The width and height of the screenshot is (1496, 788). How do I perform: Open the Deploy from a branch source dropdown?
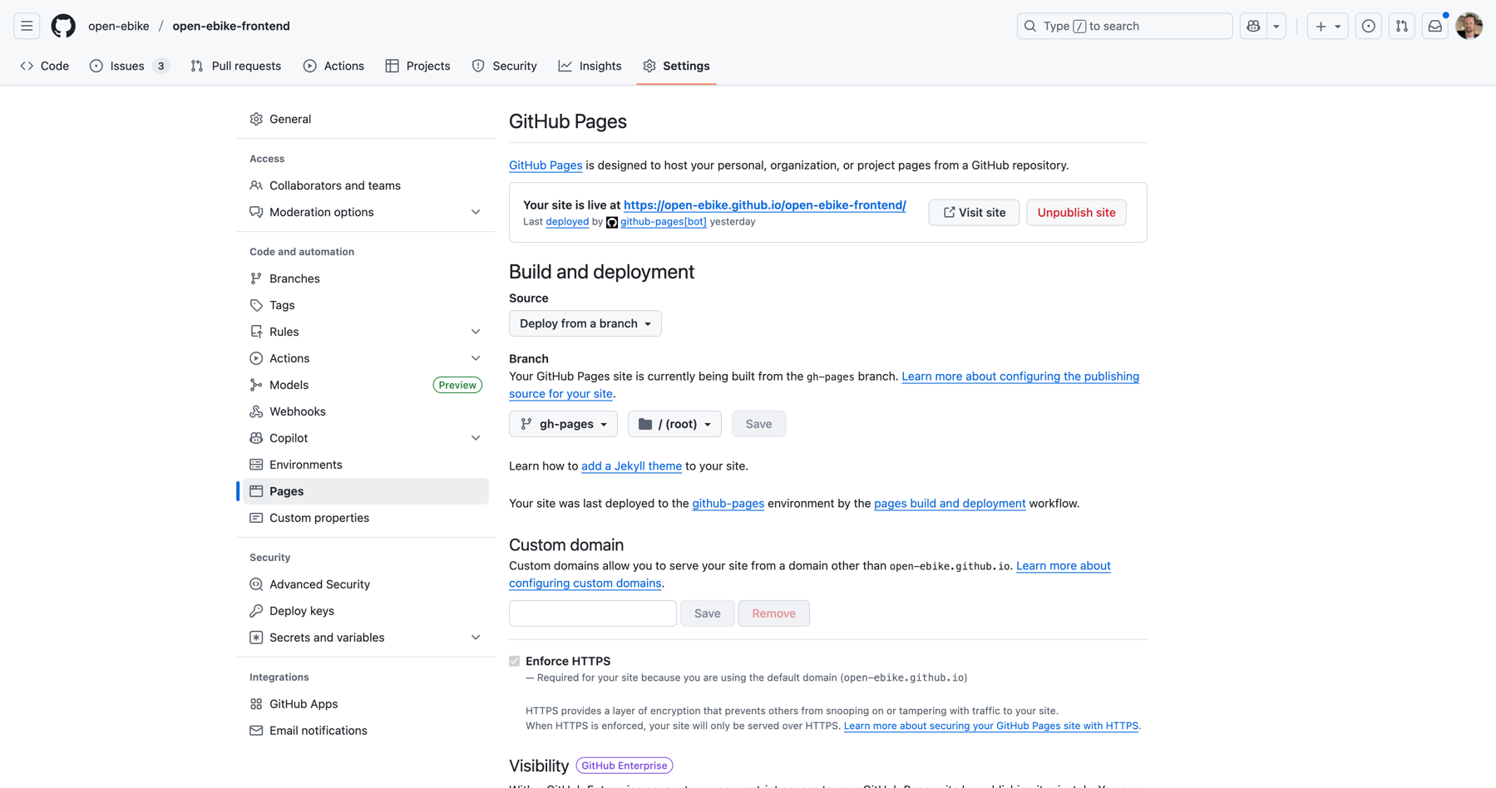[585, 323]
